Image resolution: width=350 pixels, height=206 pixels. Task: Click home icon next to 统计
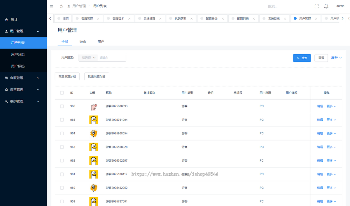[6, 19]
